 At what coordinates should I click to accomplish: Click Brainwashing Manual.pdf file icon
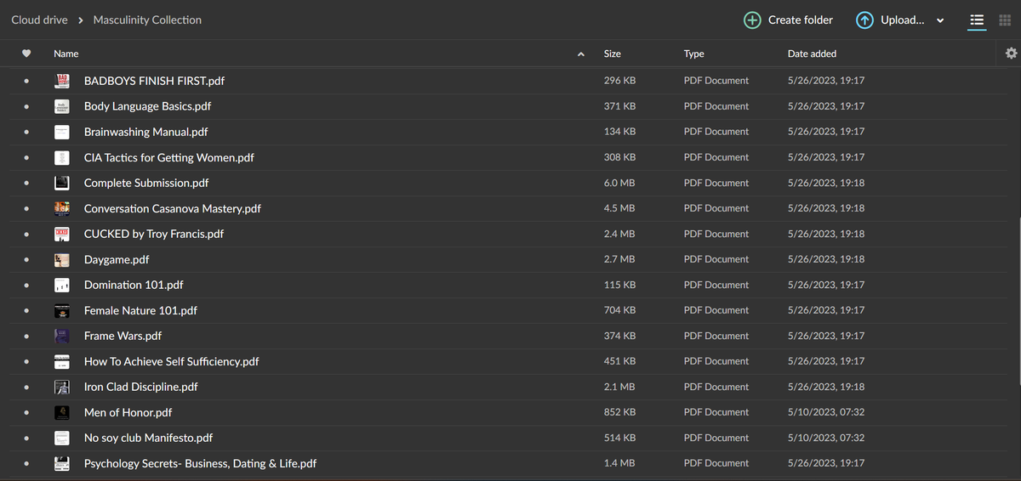coord(62,132)
